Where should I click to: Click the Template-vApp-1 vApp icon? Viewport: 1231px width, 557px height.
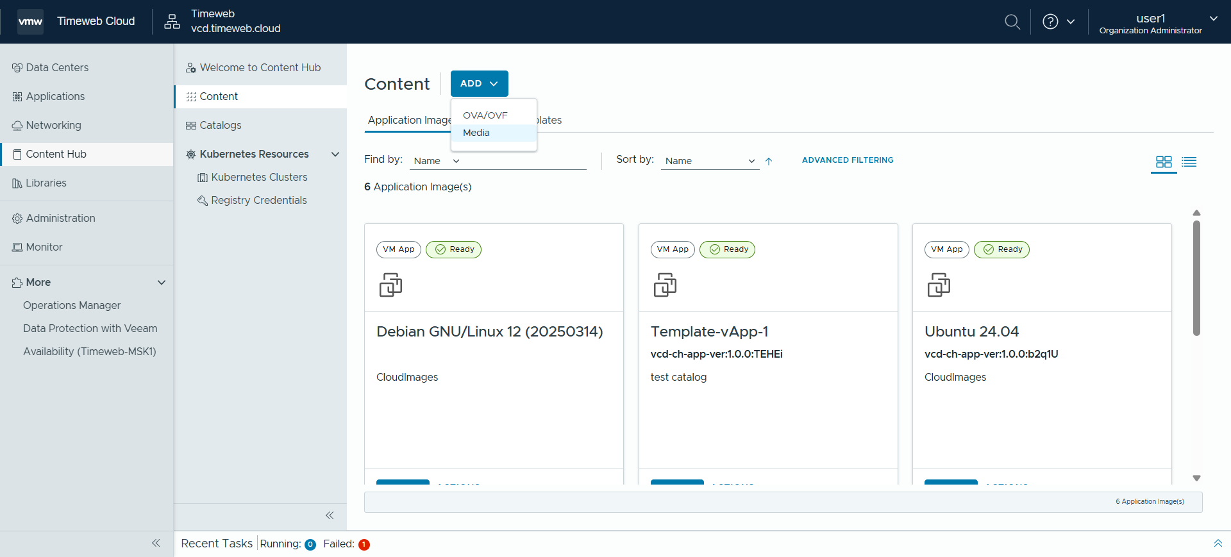click(x=665, y=285)
